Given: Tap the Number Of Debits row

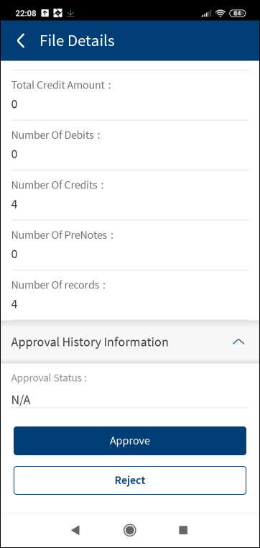Looking at the screenshot, I should pos(130,145).
